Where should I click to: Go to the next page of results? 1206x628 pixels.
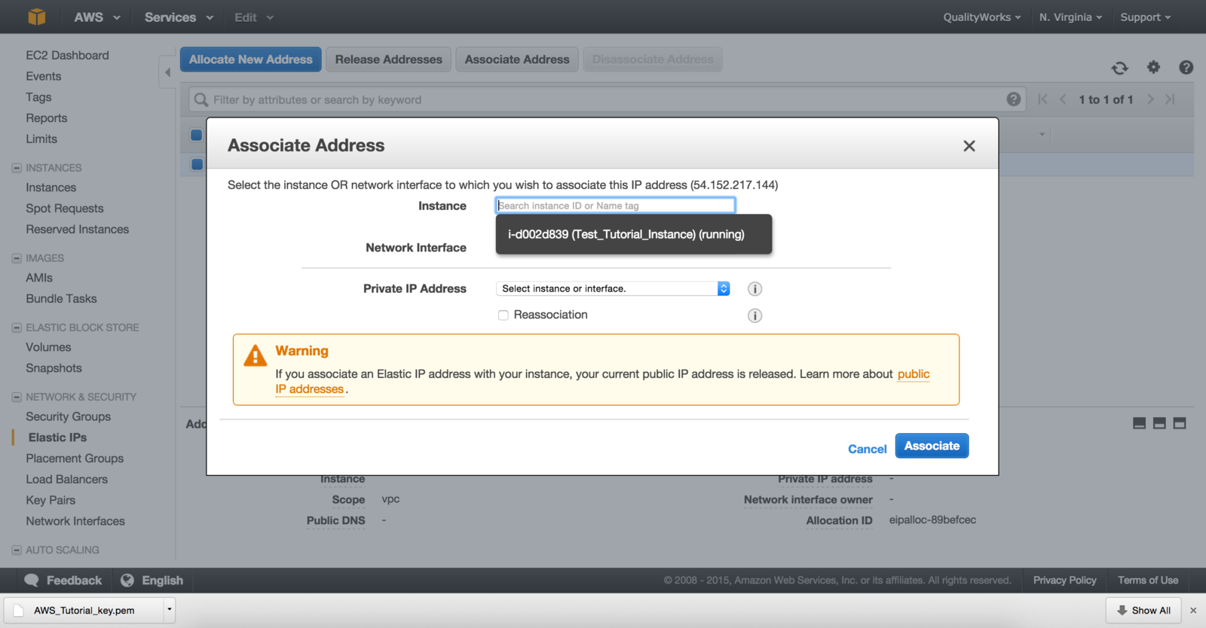[x=1150, y=99]
